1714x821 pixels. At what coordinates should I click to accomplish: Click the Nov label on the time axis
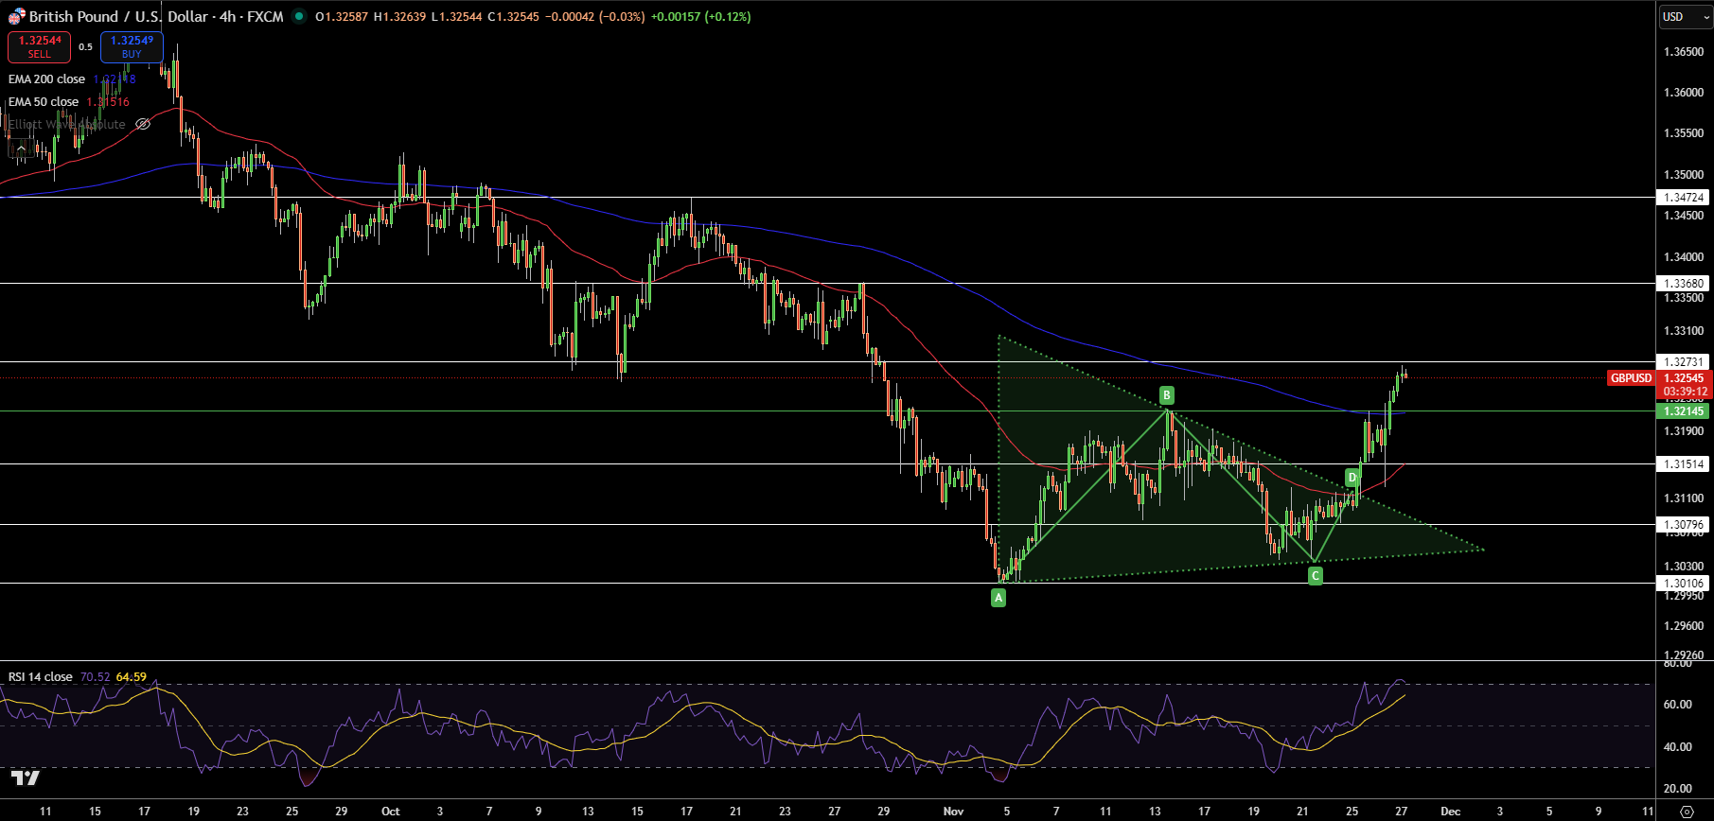(x=954, y=812)
